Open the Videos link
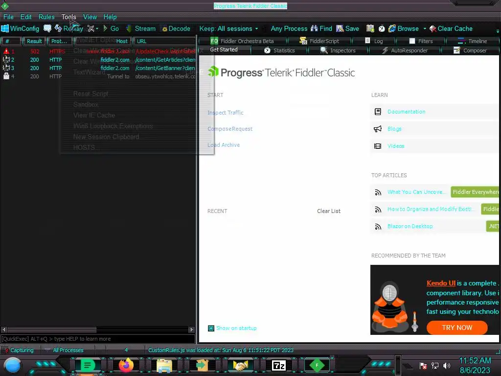 [395, 146]
